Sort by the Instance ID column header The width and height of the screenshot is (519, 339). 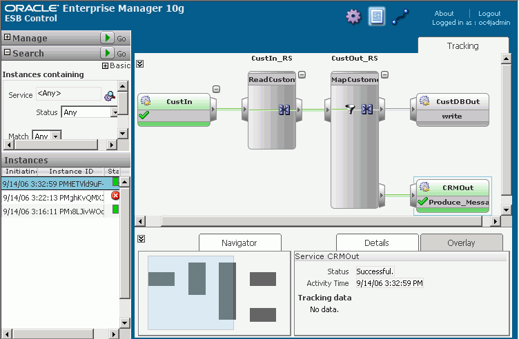(71, 171)
